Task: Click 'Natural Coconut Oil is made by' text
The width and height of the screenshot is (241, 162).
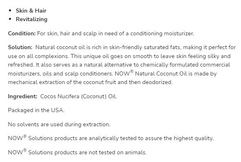Action: tap(176, 74)
